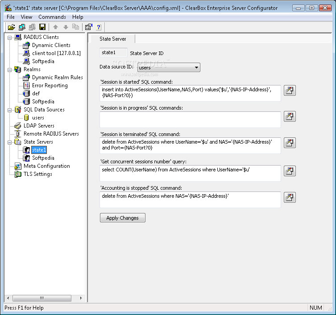
Task: Click the LDAP Servers icon
Action: pos(17,126)
